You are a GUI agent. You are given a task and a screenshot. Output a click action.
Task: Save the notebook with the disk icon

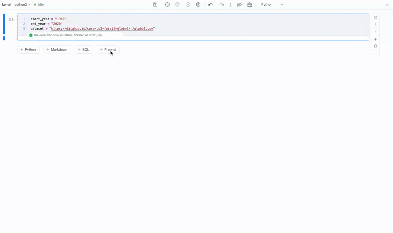155,5
